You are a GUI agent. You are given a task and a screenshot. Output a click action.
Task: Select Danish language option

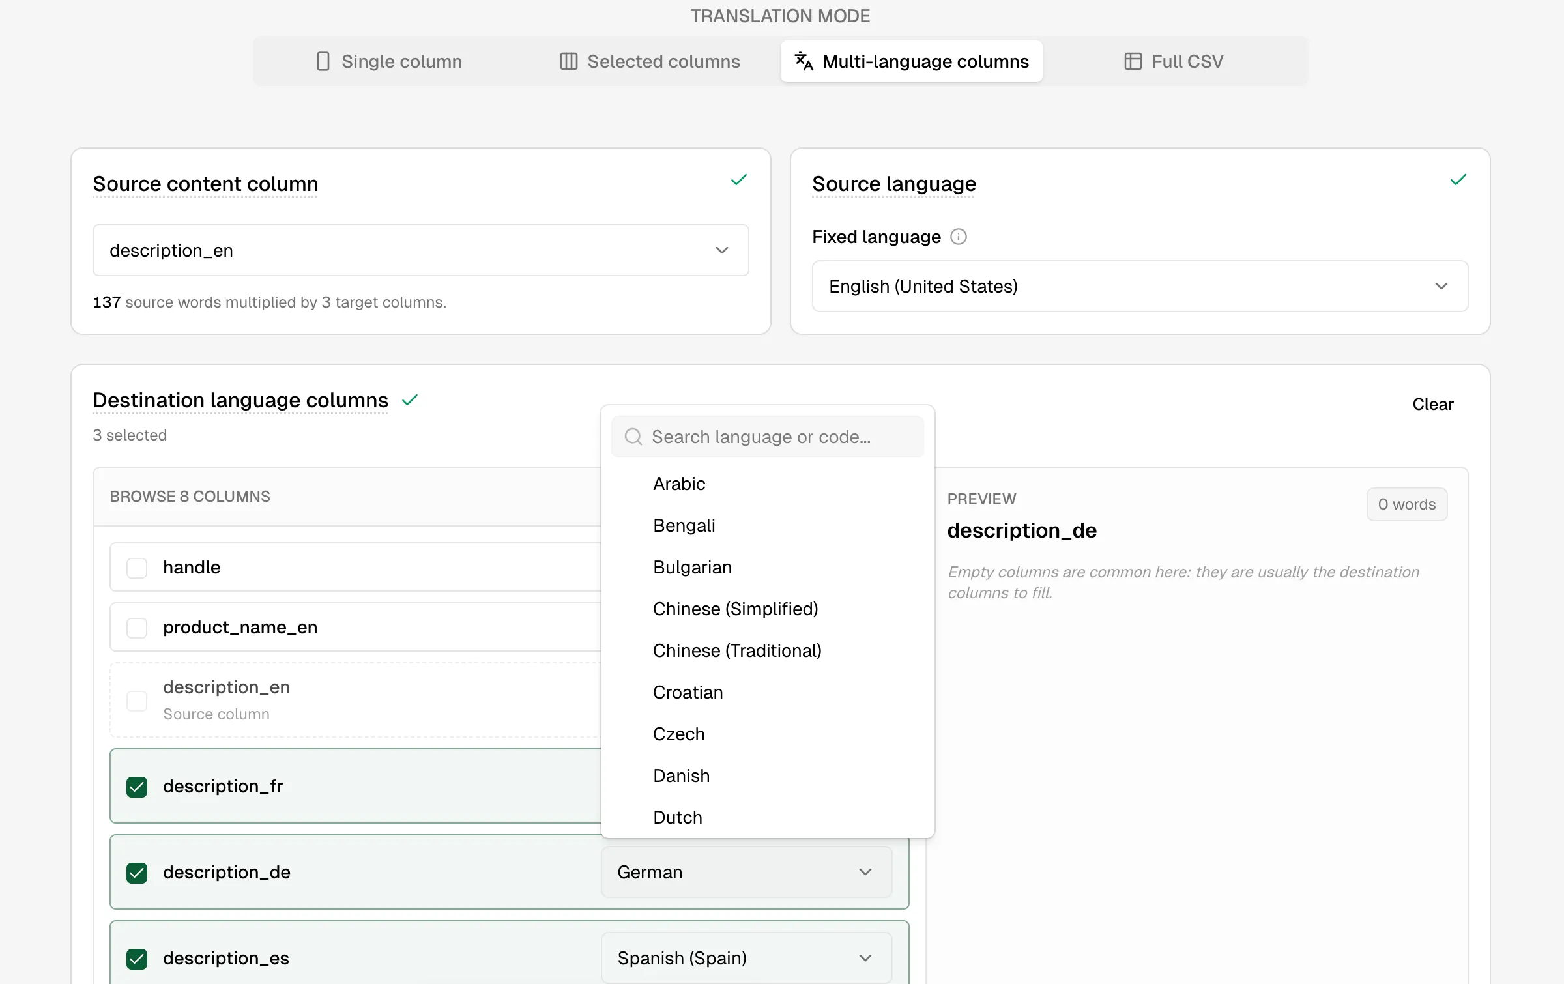[x=767, y=775]
